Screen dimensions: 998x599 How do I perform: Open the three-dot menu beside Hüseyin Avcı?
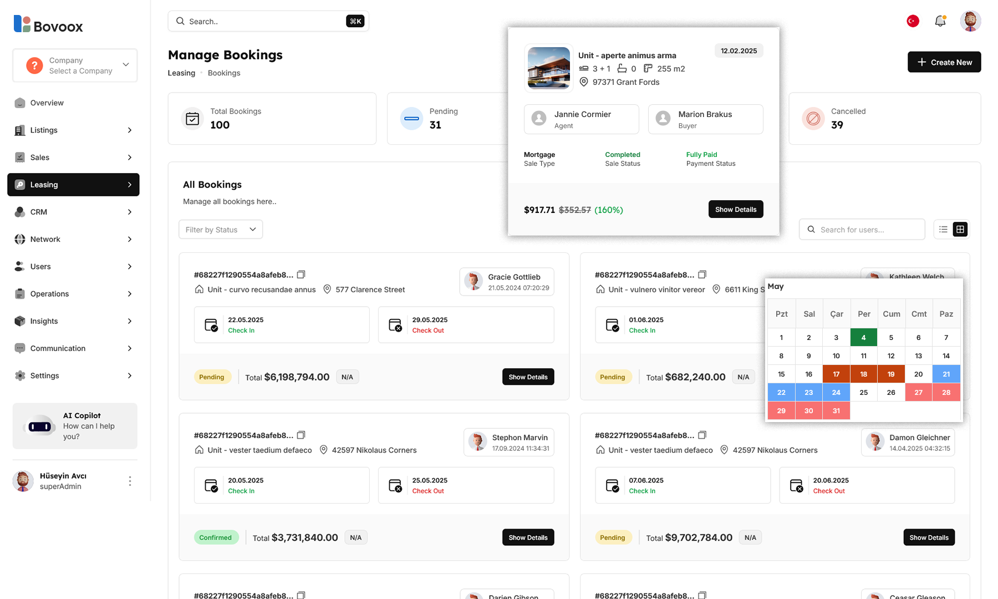pos(130,481)
